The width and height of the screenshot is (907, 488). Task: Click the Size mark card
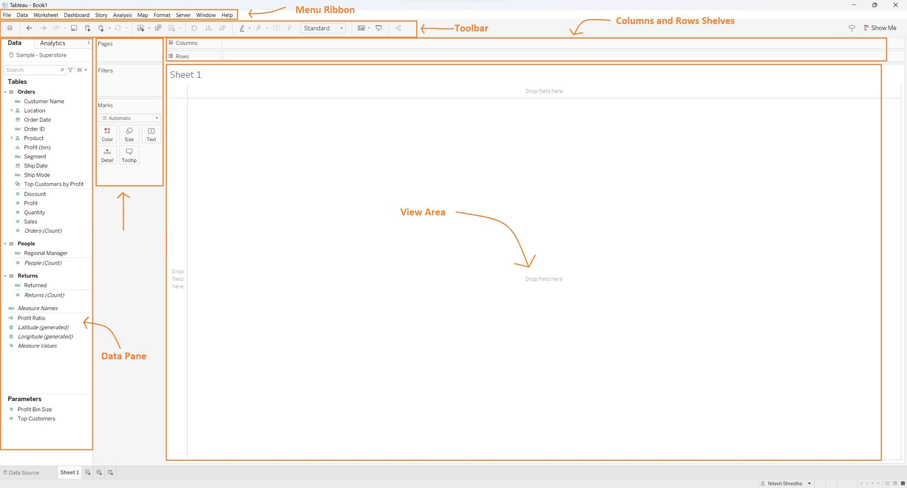[x=129, y=134]
